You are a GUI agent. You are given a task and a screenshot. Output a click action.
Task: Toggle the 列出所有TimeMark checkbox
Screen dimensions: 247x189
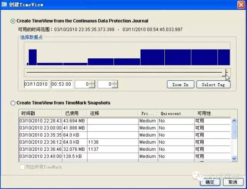(22, 167)
